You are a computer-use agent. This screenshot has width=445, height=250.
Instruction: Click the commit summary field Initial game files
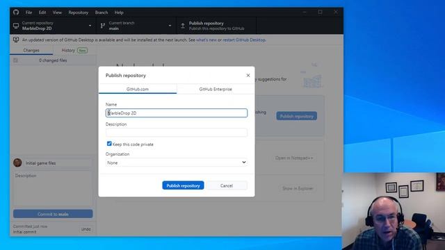[58, 163]
